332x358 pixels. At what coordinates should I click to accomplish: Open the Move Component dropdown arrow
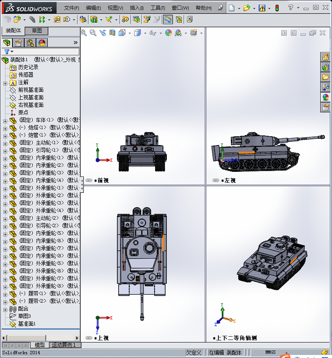click(x=74, y=20)
